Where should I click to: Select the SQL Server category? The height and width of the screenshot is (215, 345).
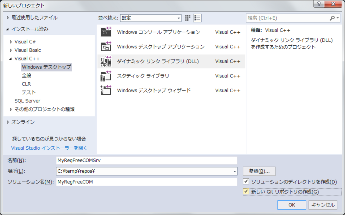27,101
